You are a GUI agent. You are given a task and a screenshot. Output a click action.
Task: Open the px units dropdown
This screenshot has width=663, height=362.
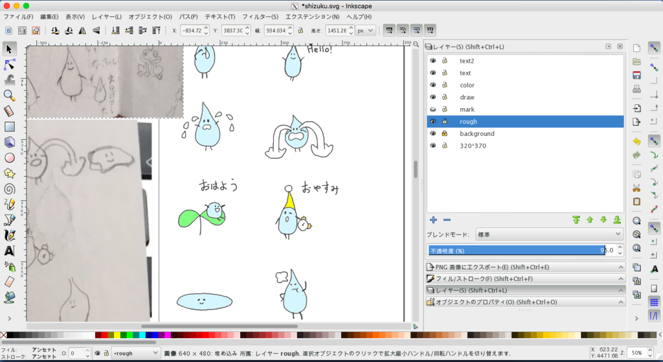point(365,30)
